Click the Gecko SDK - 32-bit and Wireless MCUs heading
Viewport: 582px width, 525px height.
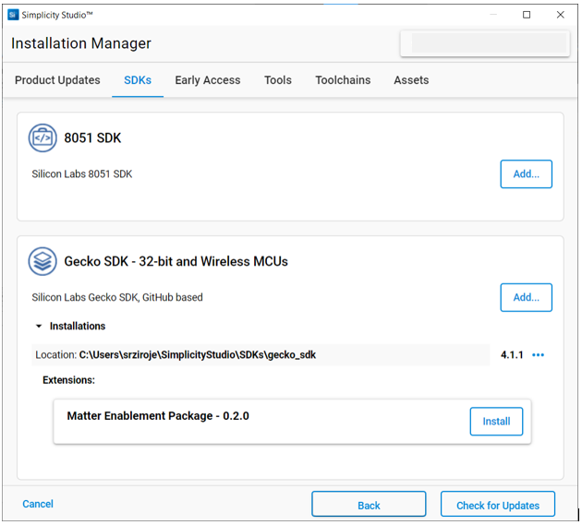(x=176, y=261)
